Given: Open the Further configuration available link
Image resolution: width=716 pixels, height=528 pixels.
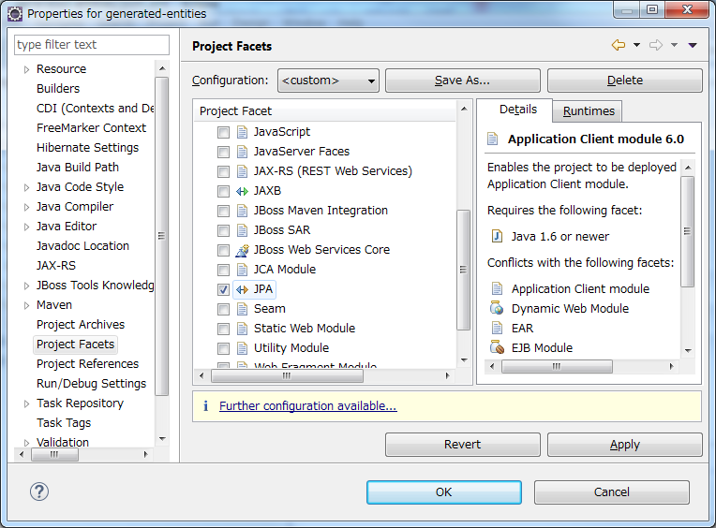Looking at the screenshot, I should tap(307, 405).
